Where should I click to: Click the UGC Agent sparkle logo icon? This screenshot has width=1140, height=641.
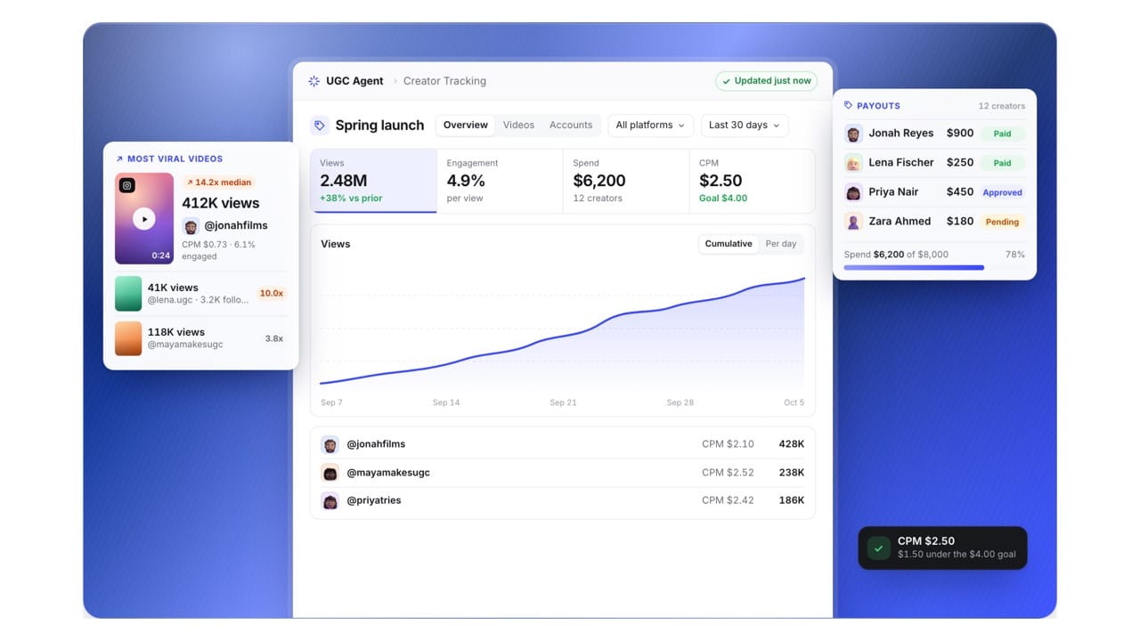[313, 81]
